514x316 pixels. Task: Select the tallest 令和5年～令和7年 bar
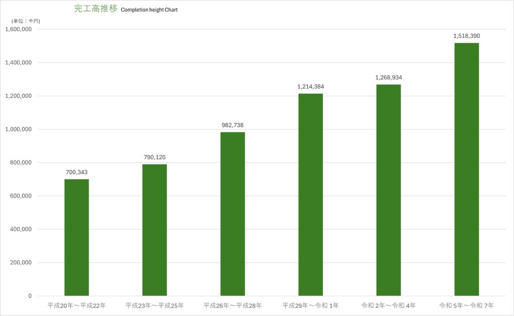(x=466, y=170)
